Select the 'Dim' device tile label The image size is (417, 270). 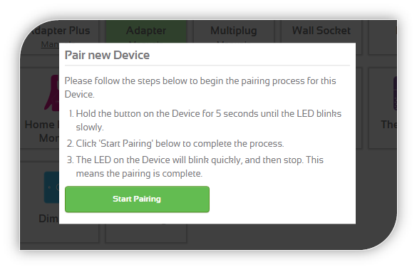pyautogui.click(x=48, y=219)
